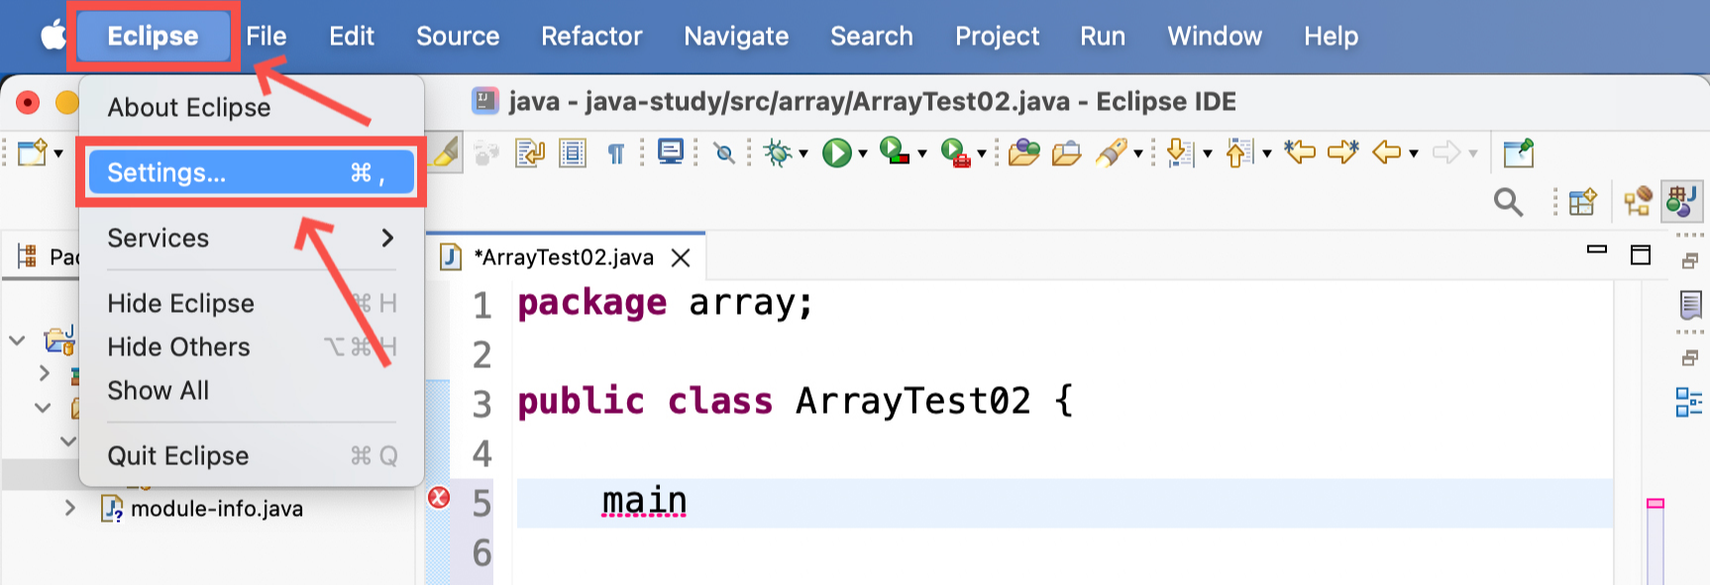Choose Show All menu item

pos(252,390)
